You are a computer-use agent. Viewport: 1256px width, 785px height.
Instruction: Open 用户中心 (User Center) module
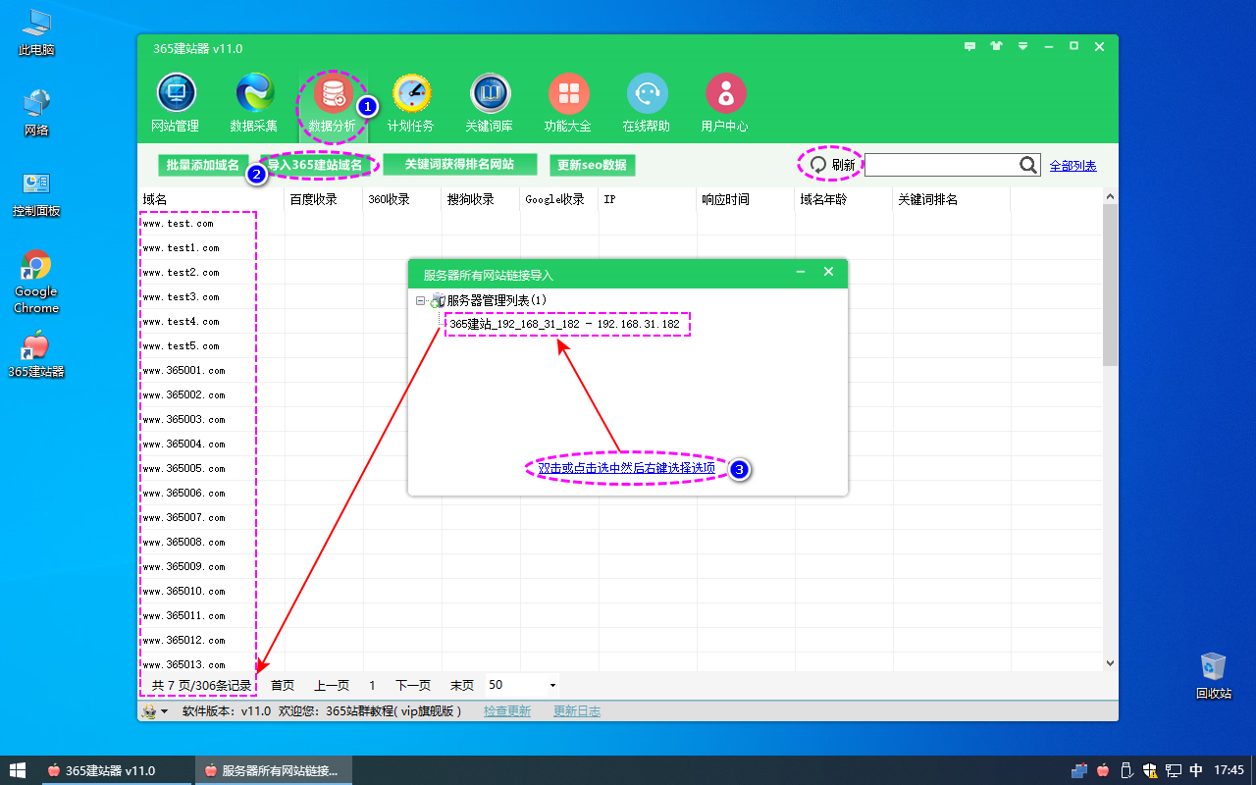726,104
